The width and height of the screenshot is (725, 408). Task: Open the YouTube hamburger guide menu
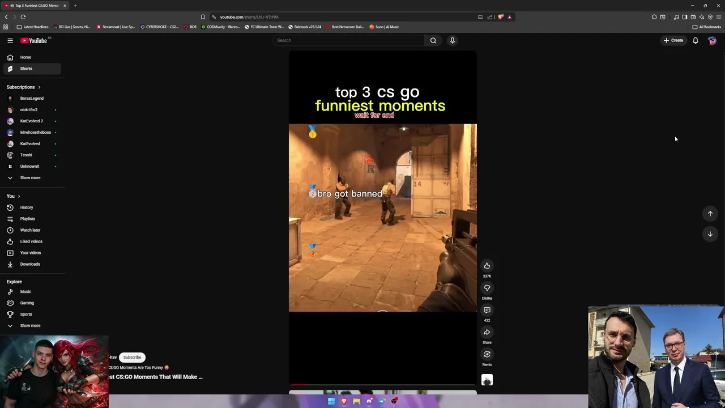click(10, 40)
